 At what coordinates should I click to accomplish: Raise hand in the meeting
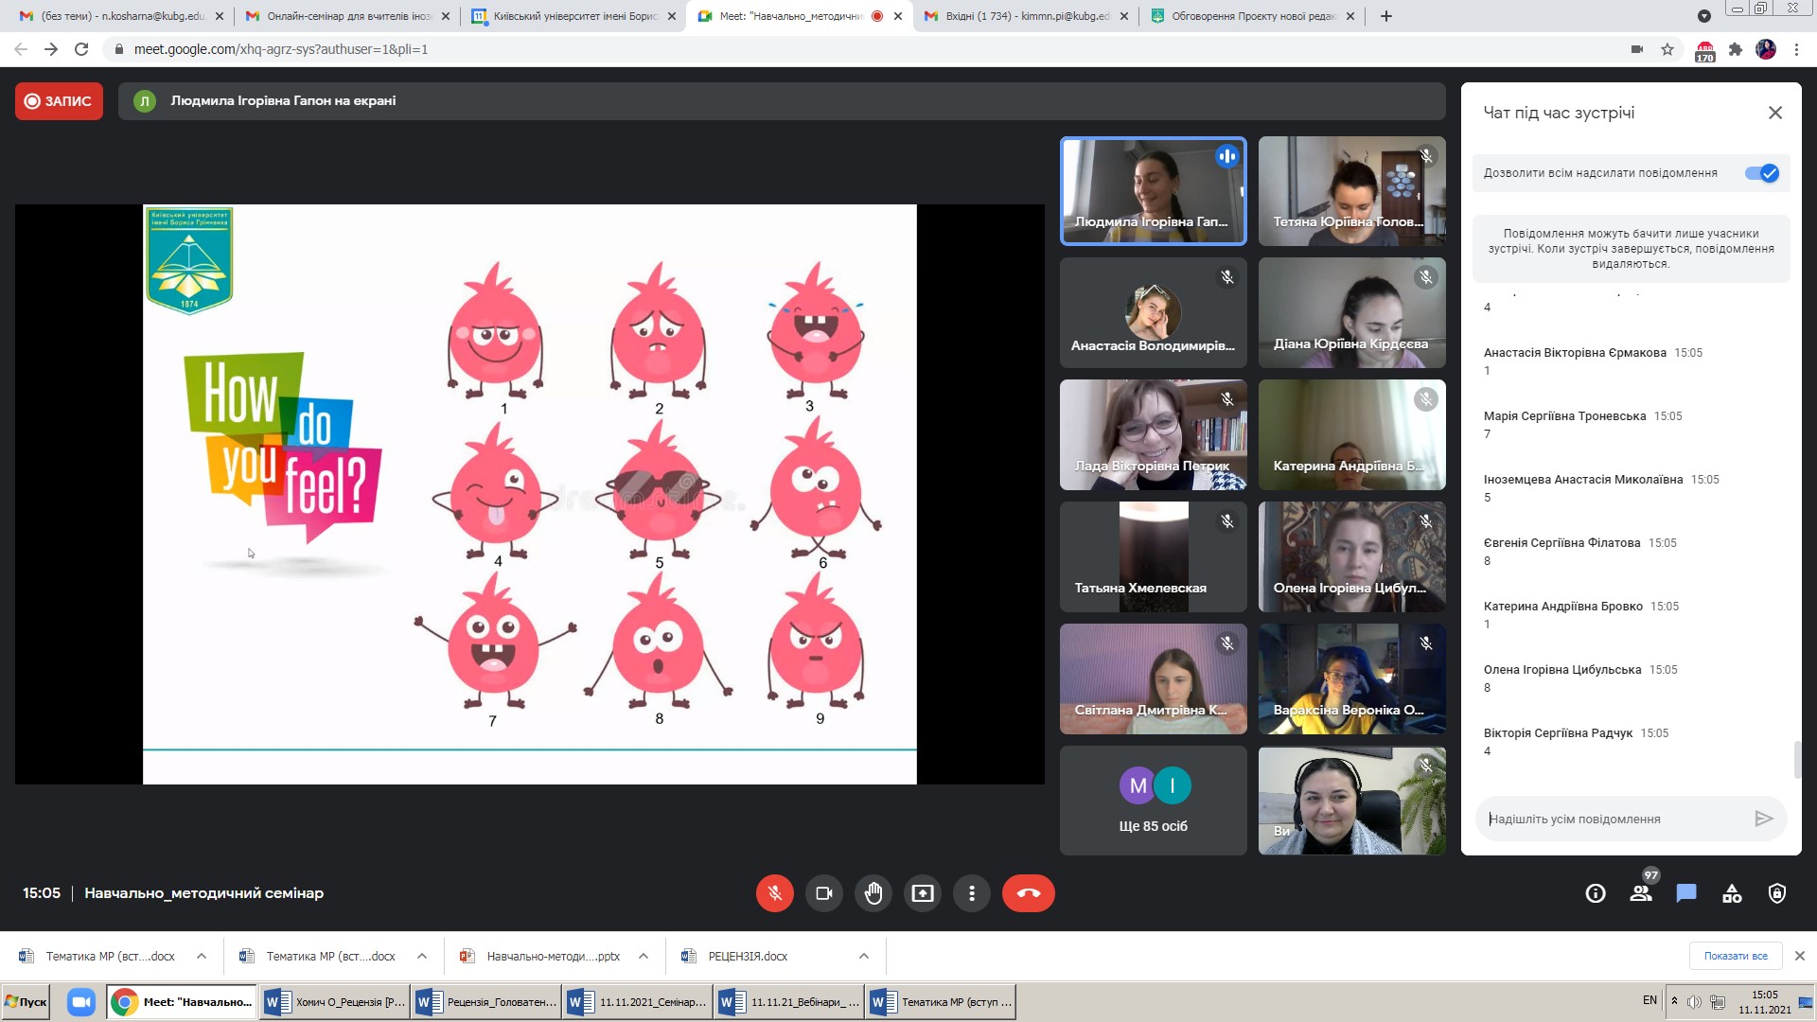(873, 893)
